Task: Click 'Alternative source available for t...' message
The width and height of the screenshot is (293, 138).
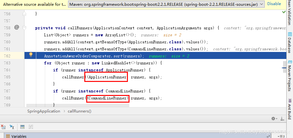Action: (x=35, y=4)
